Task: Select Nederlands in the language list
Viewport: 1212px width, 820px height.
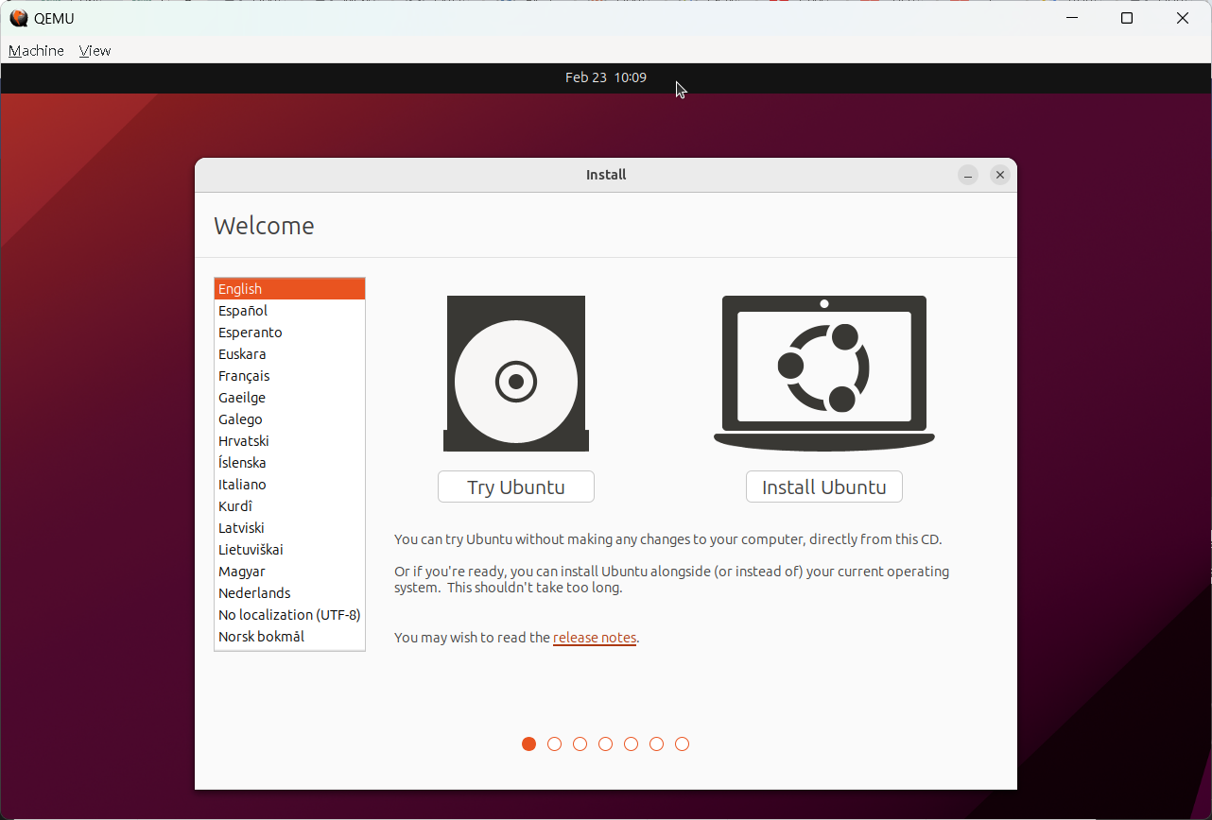Action: (289, 593)
